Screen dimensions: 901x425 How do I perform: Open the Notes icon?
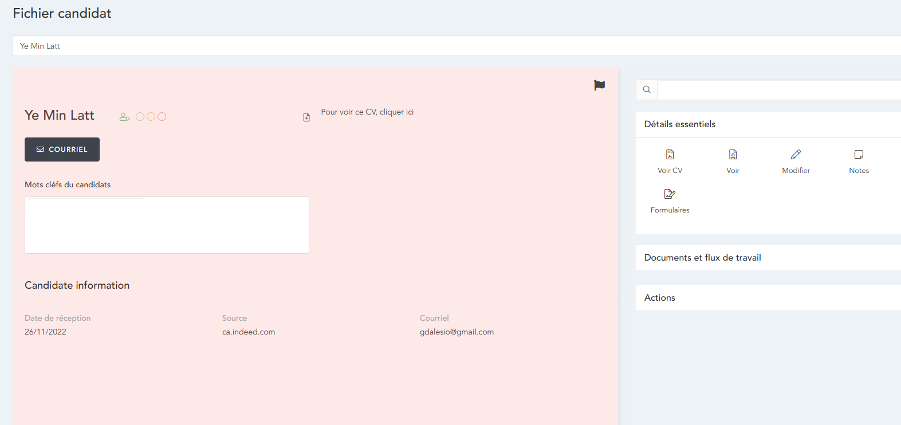click(x=859, y=155)
